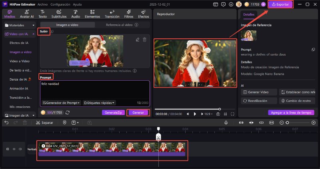Open the Generador de Prompt dropdown
320x169 pixels.
pyautogui.click(x=61, y=103)
